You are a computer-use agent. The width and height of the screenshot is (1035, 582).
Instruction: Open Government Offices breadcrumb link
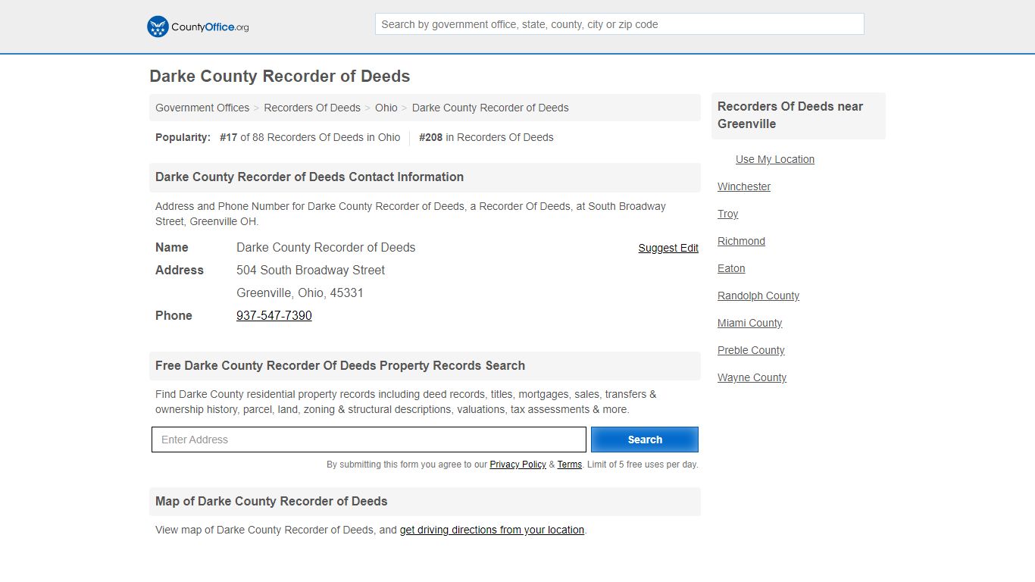point(202,108)
